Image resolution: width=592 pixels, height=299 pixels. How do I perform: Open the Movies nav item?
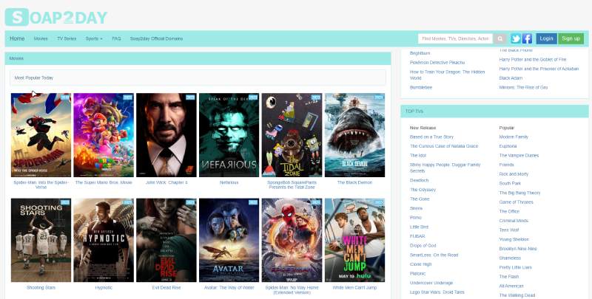coord(41,38)
